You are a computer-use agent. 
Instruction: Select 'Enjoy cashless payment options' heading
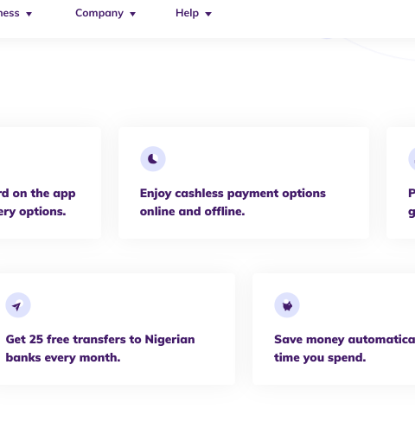233,194
